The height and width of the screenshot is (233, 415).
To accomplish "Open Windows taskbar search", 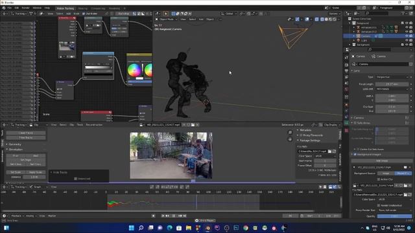I will coord(141,228).
